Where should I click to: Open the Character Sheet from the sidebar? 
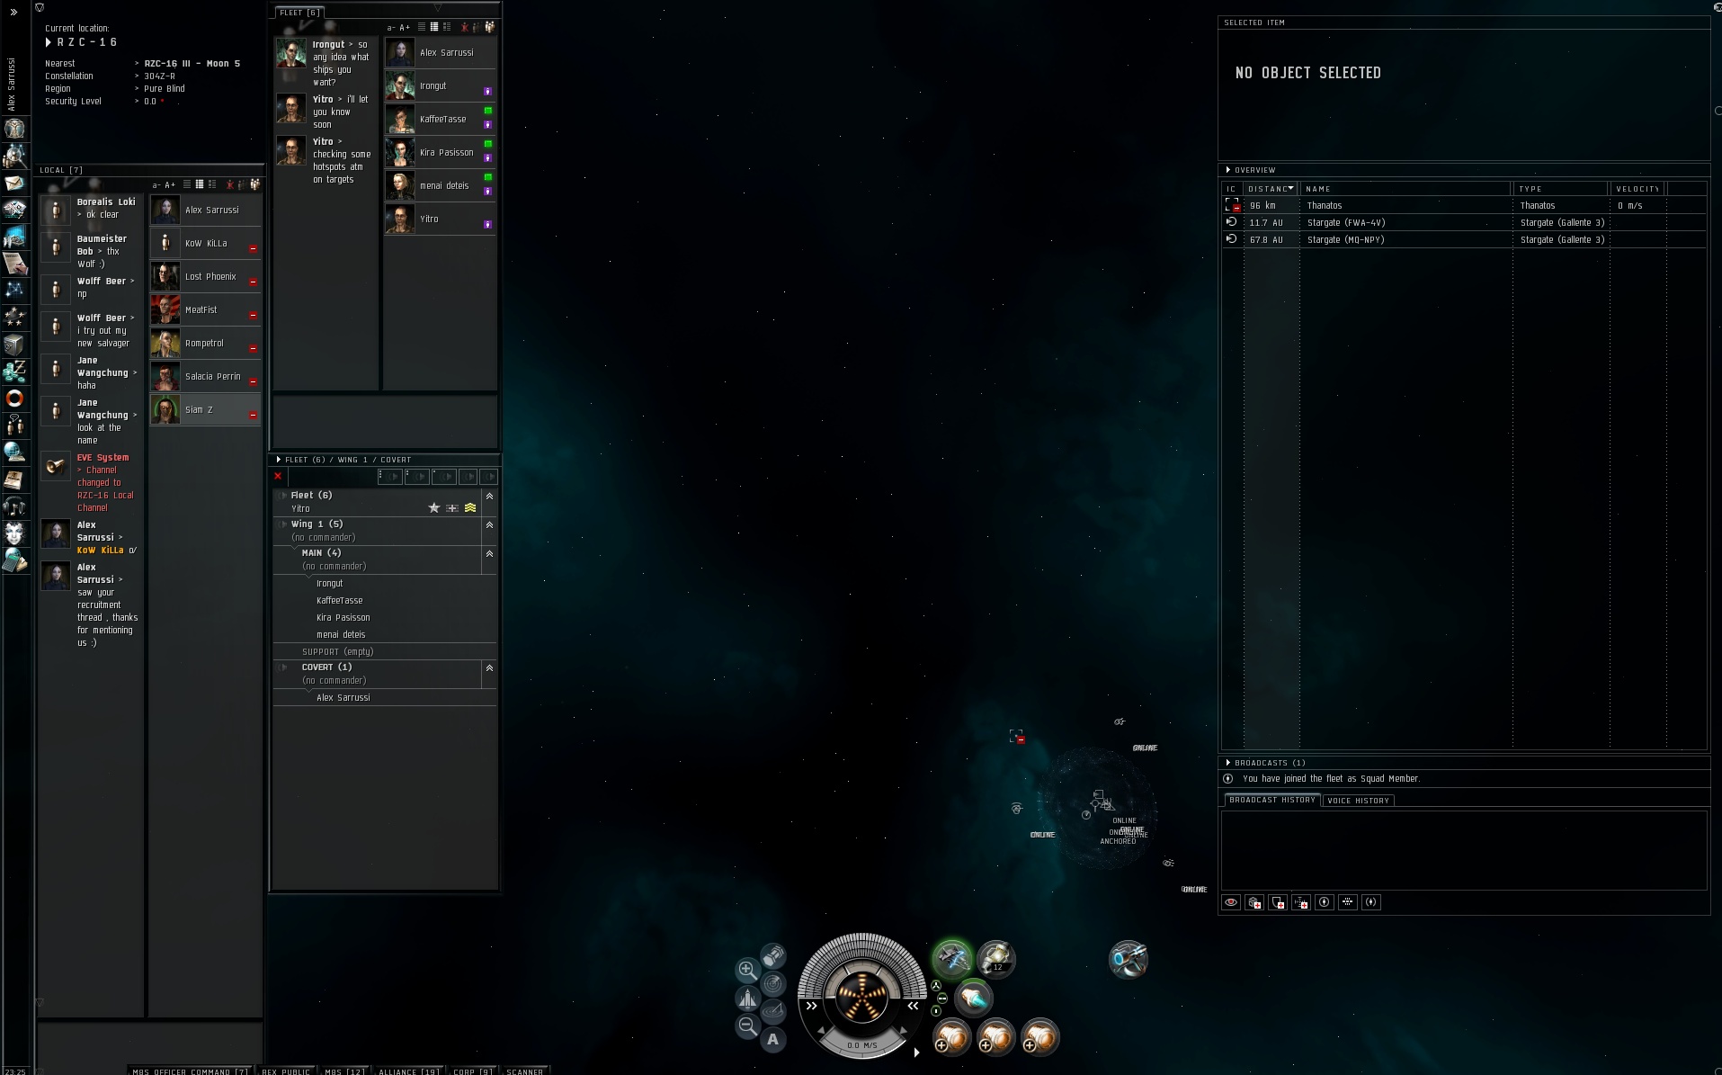(14, 129)
